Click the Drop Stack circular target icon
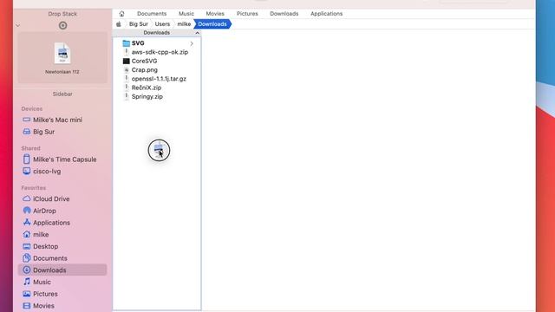The height and width of the screenshot is (312, 555). click(x=62, y=25)
